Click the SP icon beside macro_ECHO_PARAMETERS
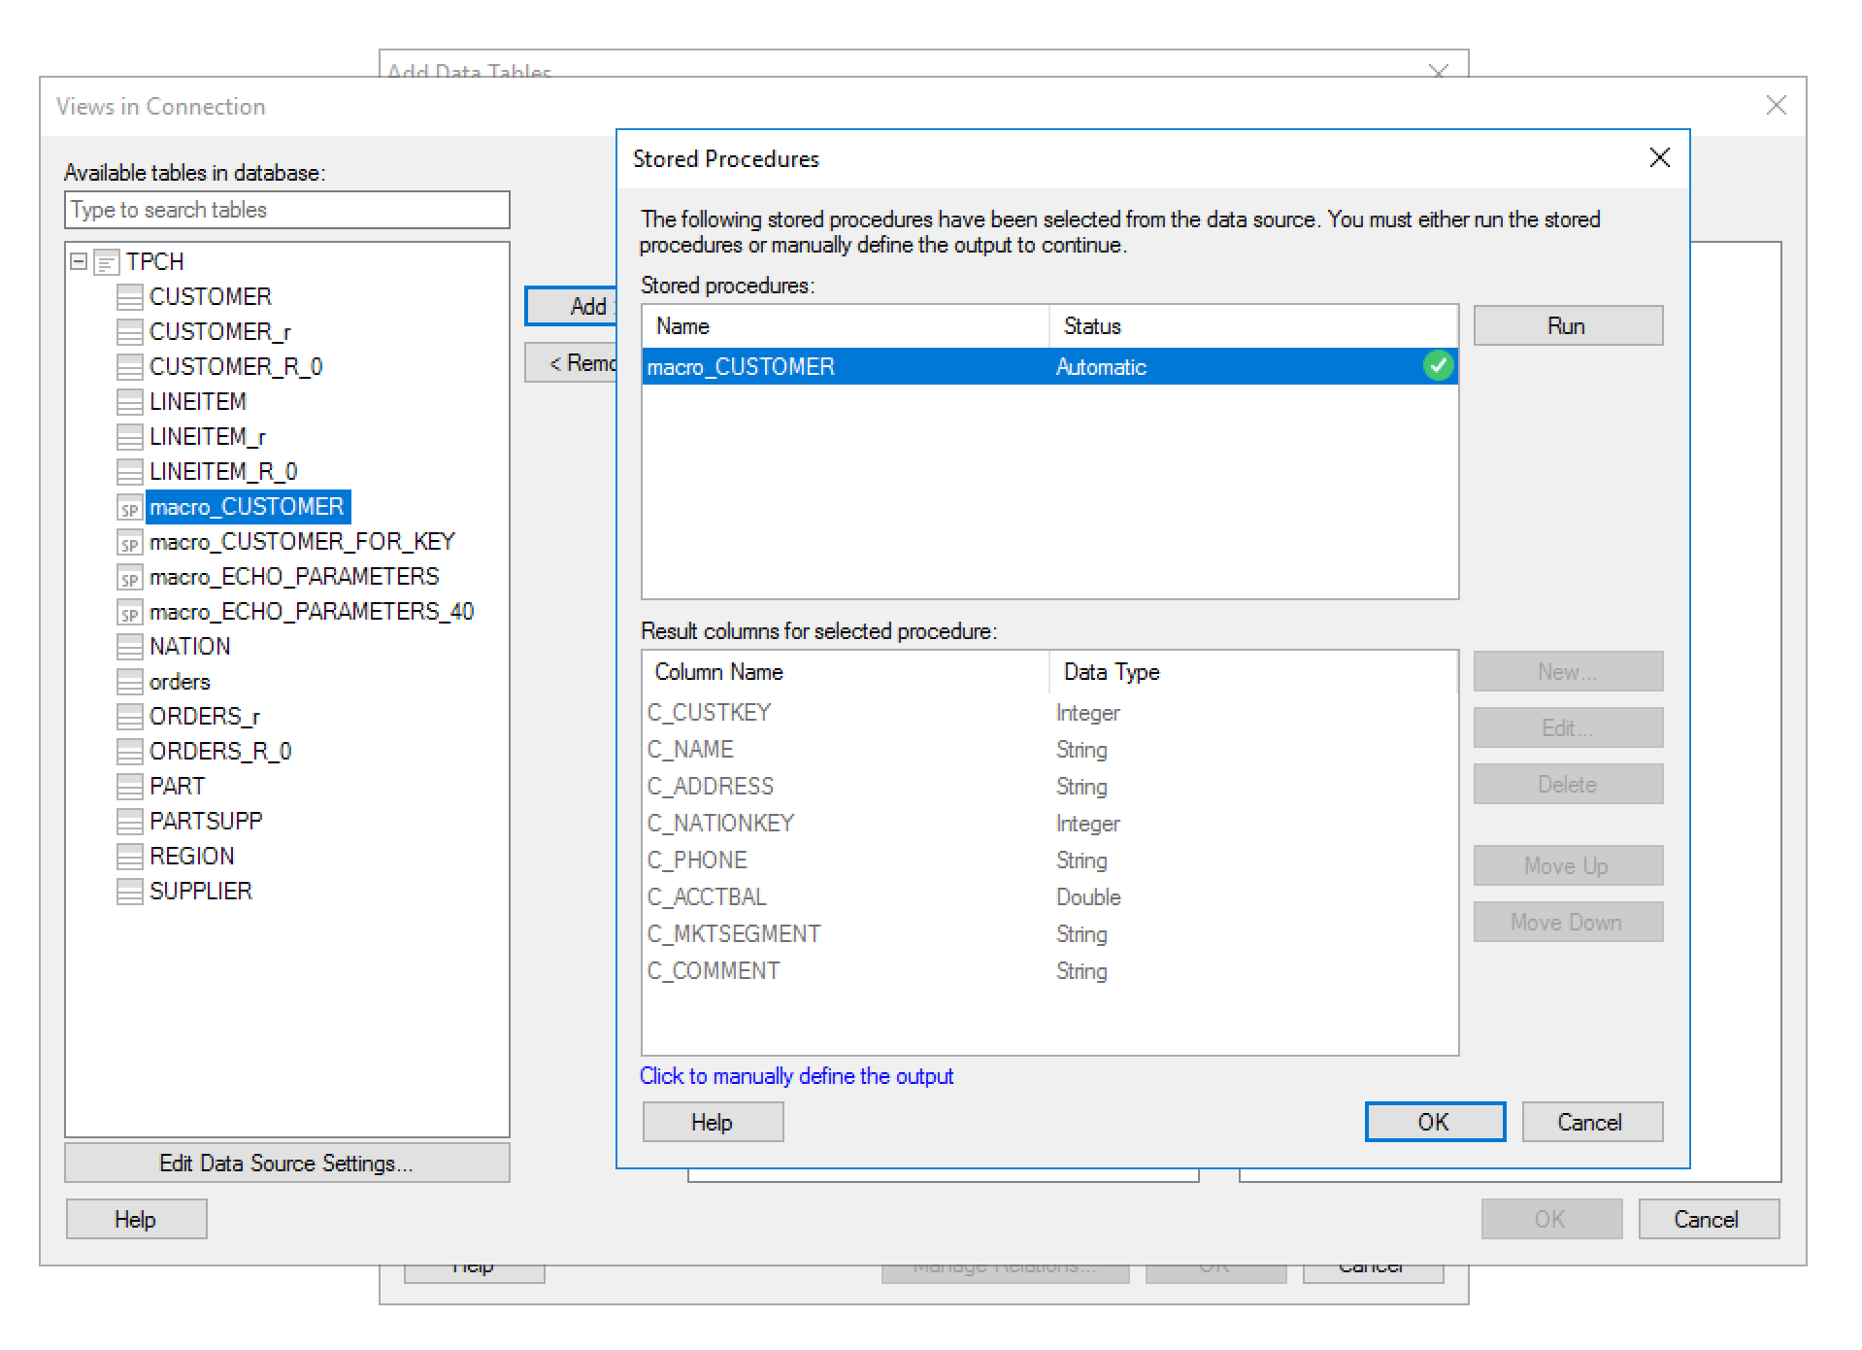This screenshot has height=1350, width=1862. pyautogui.click(x=129, y=576)
